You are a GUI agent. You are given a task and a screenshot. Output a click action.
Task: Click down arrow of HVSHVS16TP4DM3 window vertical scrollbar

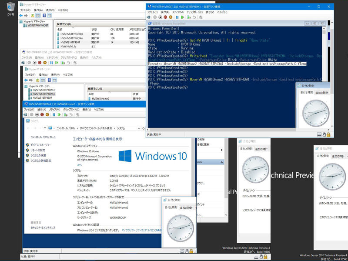332,126
